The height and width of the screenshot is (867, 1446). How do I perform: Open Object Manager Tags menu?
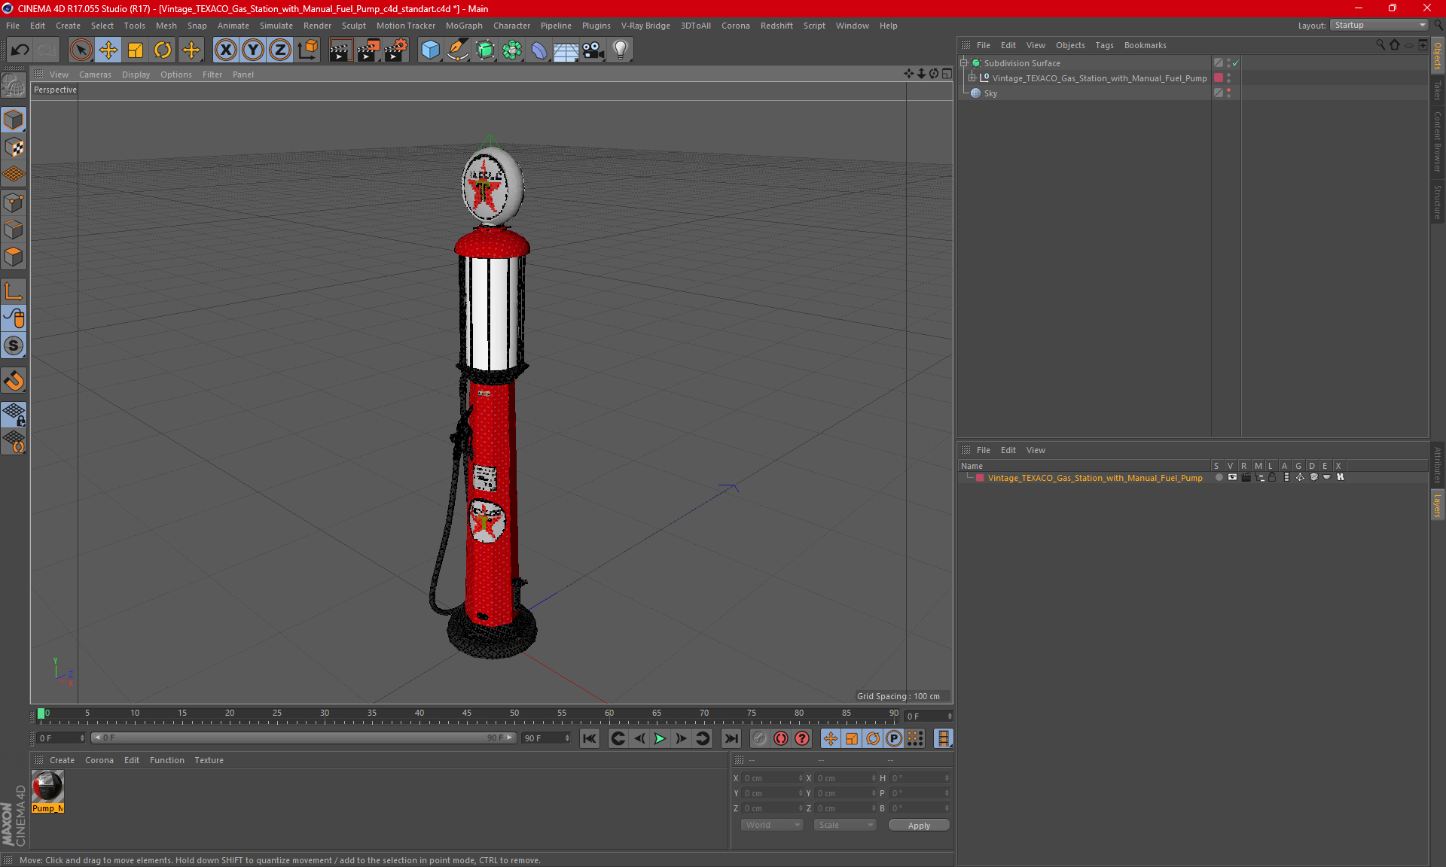1104,45
